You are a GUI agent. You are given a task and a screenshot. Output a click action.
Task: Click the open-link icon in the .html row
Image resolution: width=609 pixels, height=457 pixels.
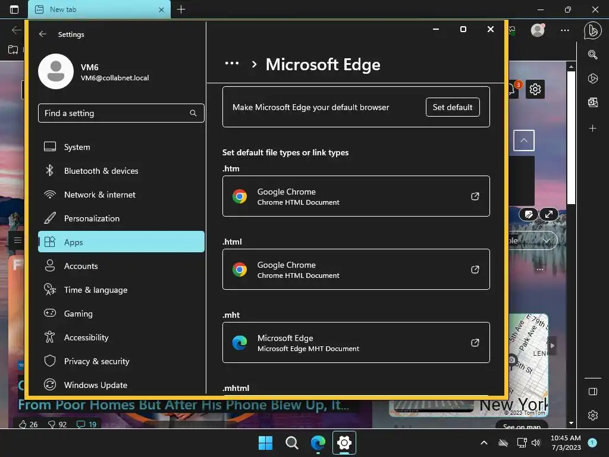tap(475, 270)
